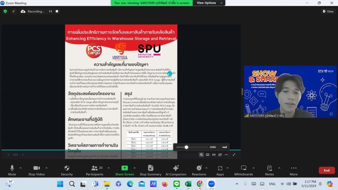The width and height of the screenshot is (338, 190).
Task: Open taskbar Search
Action: [72, 184]
